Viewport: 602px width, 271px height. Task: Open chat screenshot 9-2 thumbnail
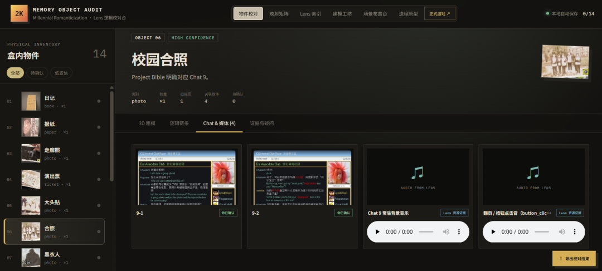tap(303, 177)
